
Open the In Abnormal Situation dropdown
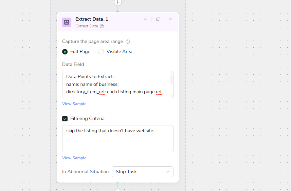pos(142,172)
